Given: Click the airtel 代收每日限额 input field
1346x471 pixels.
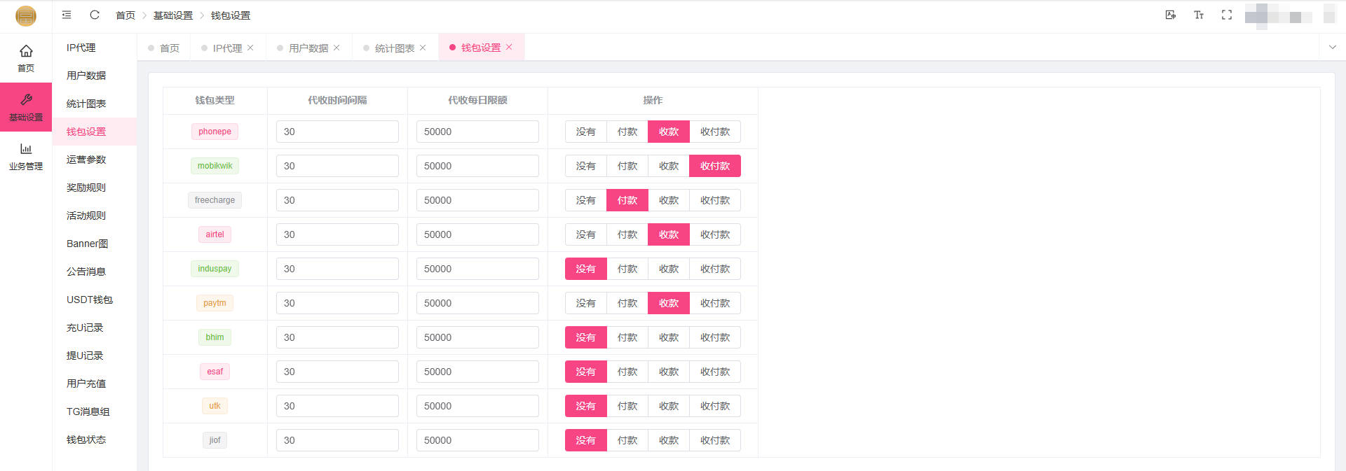Looking at the screenshot, I should pyautogui.click(x=477, y=234).
